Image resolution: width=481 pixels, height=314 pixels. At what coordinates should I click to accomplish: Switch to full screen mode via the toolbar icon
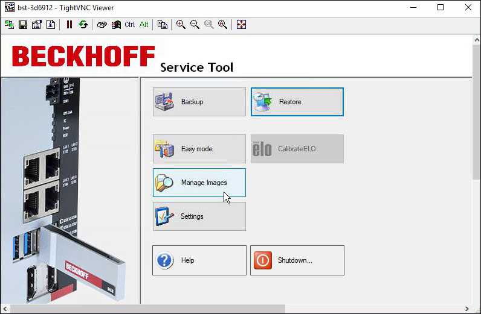[242, 25]
